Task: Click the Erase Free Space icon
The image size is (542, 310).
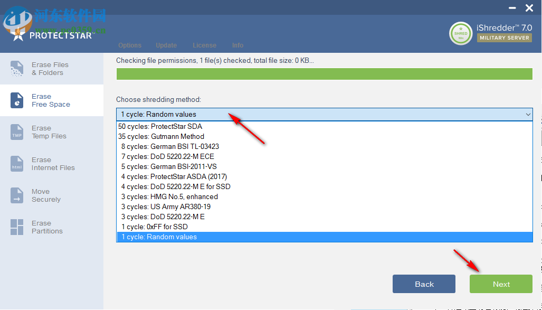Action: [16, 100]
